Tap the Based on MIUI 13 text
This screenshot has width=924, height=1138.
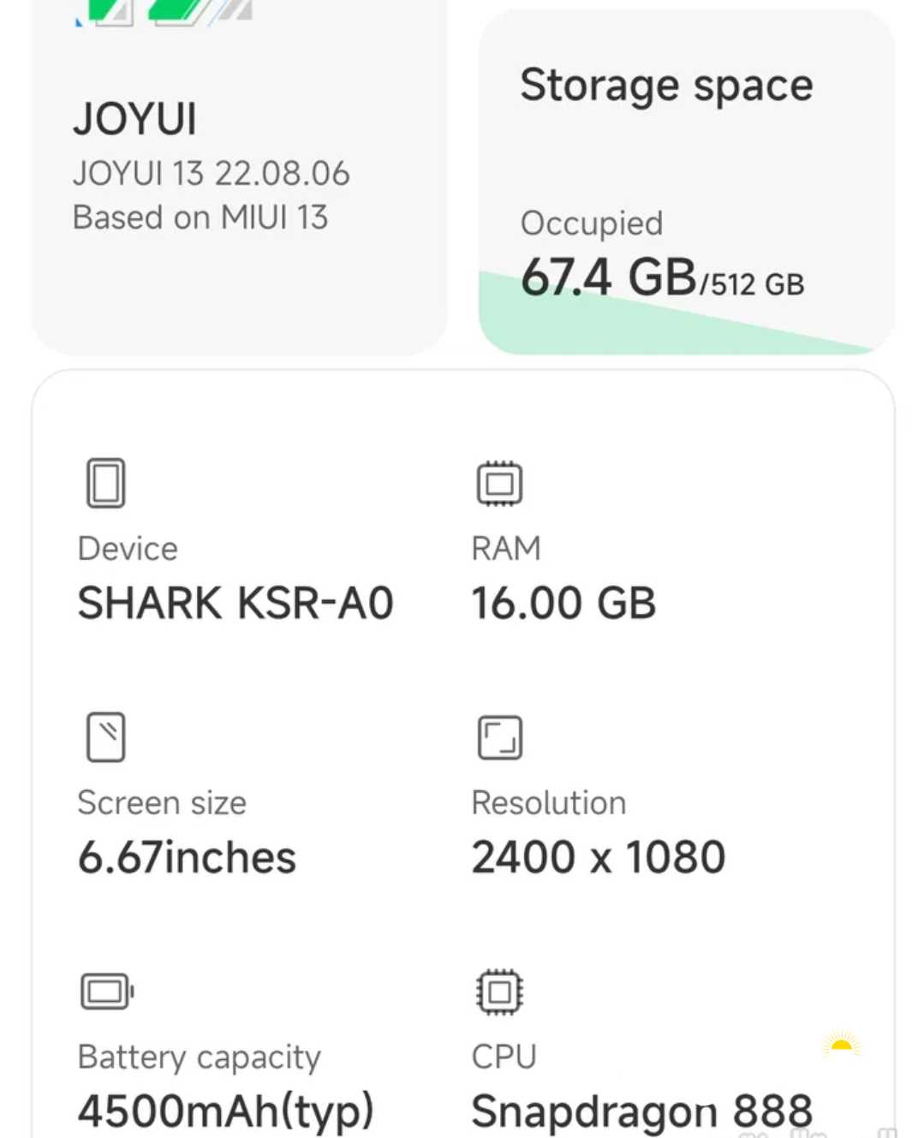(x=200, y=217)
